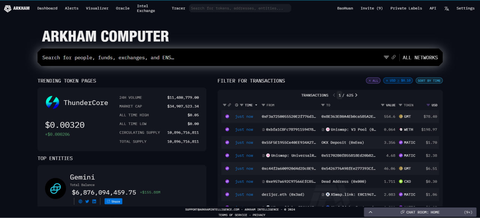Click the Uniswap icon in the V3 Pool row
The width and height of the screenshot is (480, 218).
(328, 129)
